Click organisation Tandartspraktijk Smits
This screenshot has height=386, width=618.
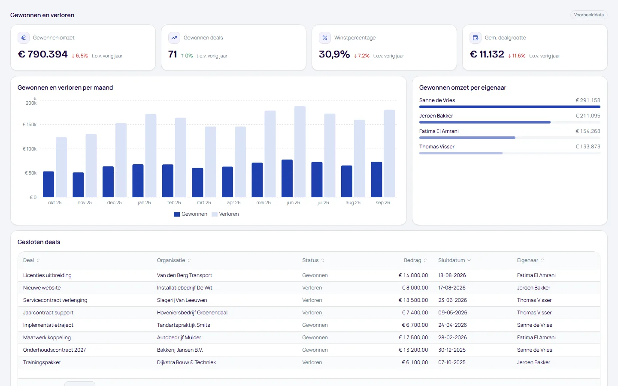pyautogui.click(x=184, y=325)
